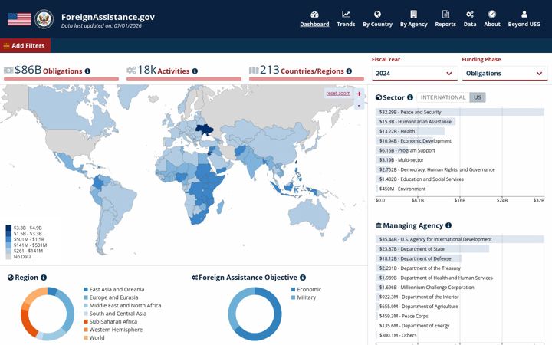Toggle Sub-Saharan Africa legend entry
Screen dimensions: 552x345
point(110,322)
